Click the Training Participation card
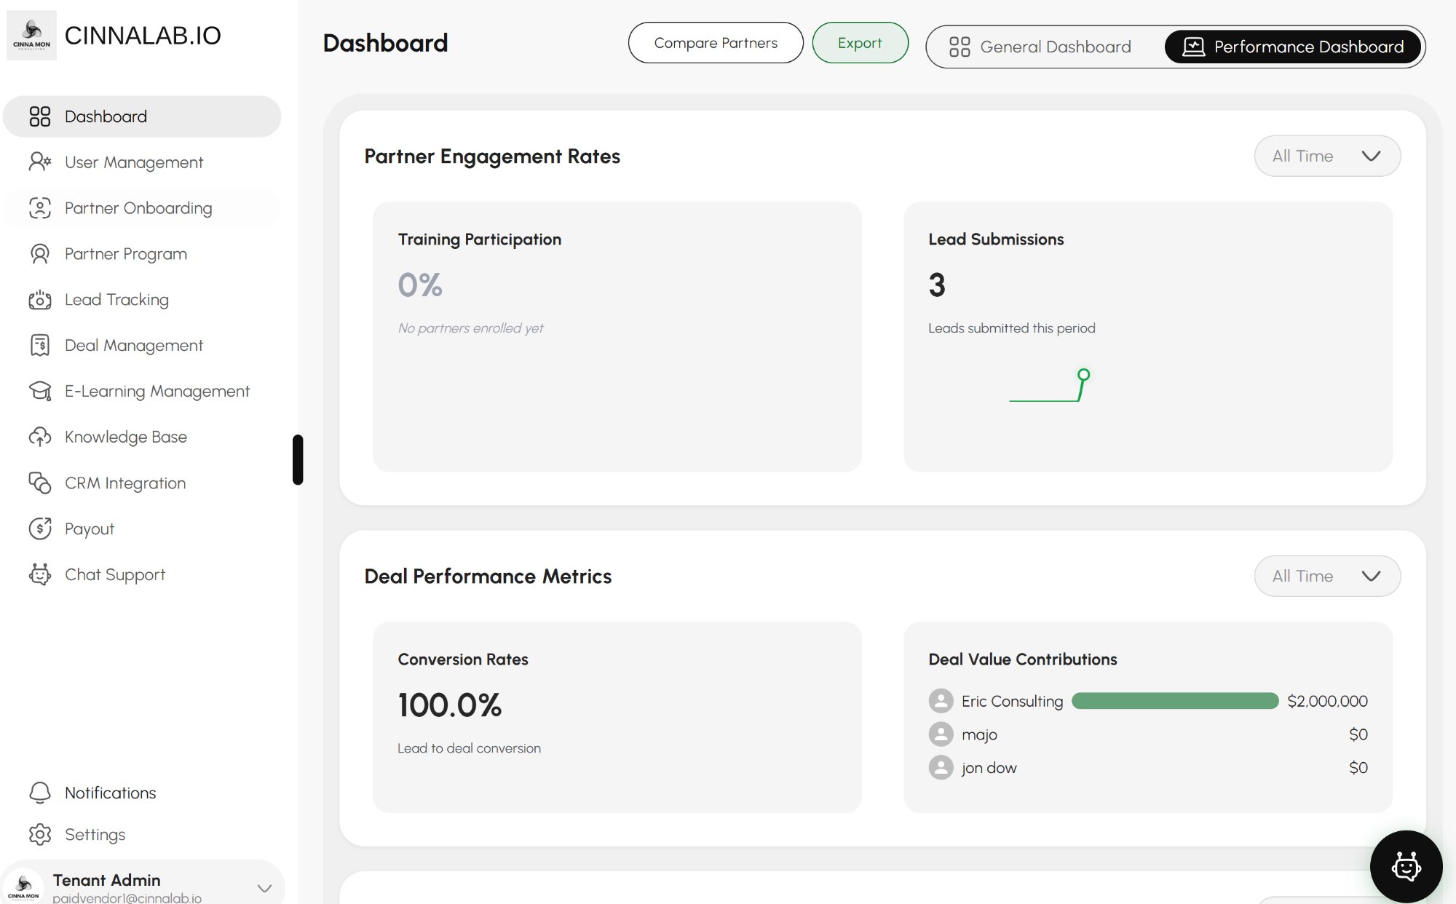 (617, 337)
